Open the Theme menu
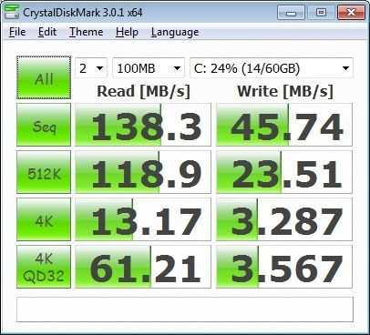Screen dimensions: 370x335 coord(86,32)
